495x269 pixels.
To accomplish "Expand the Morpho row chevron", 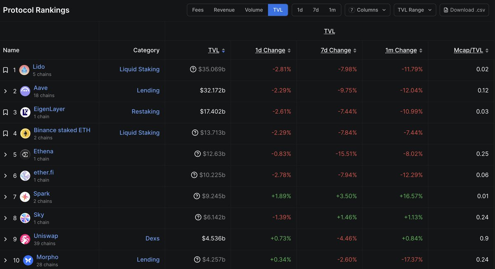I will tap(5, 260).
